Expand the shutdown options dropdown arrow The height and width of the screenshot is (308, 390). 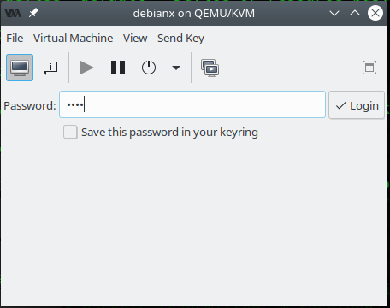[176, 68]
